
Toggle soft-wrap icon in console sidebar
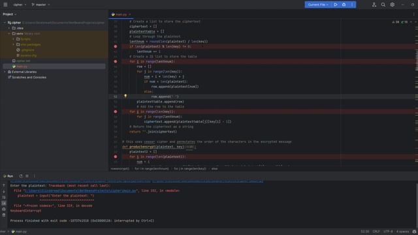point(4,197)
